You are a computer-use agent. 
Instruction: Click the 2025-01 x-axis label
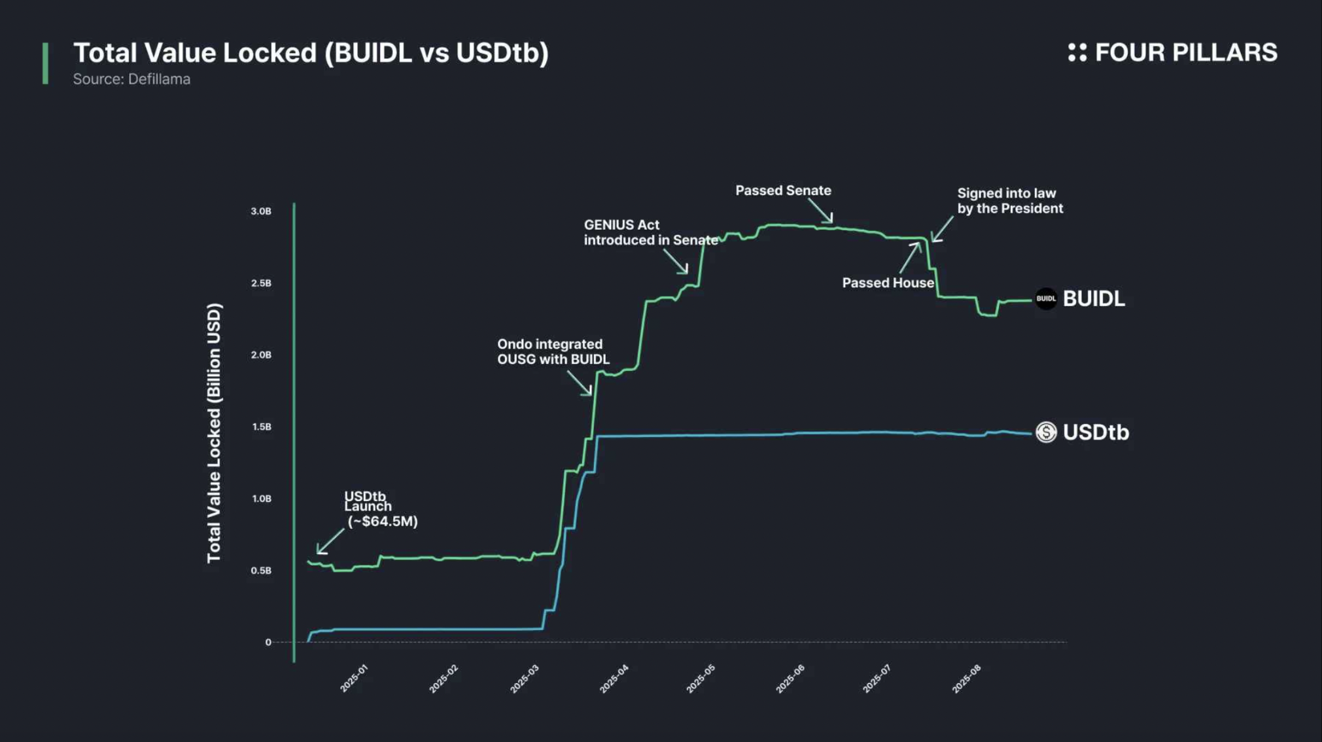(x=354, y=679)
